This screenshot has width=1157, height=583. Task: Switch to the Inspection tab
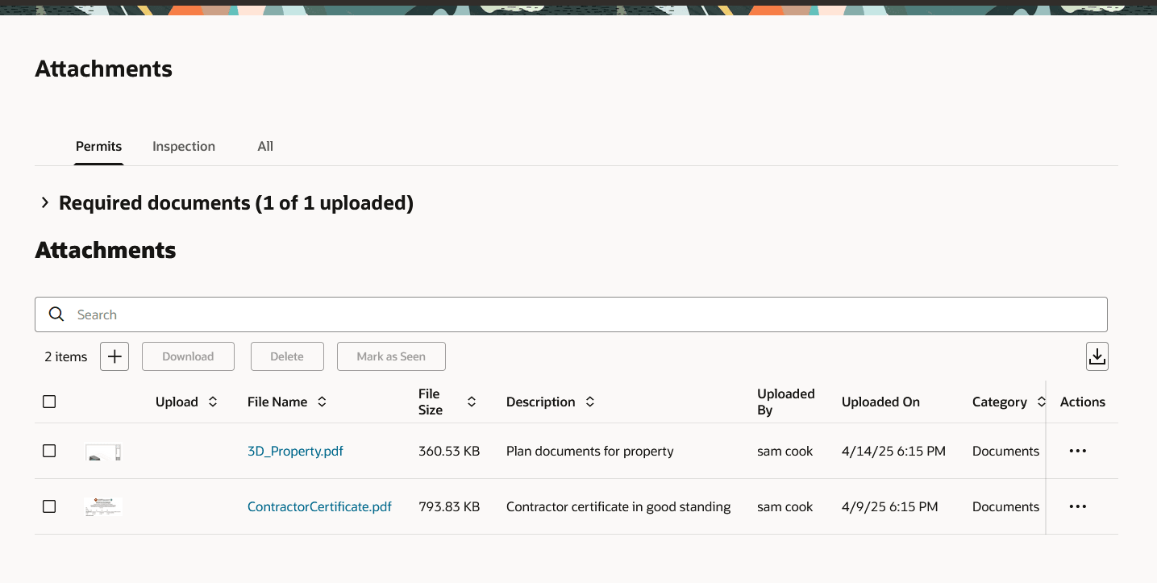pyautogui.click(x=183, y=146)
